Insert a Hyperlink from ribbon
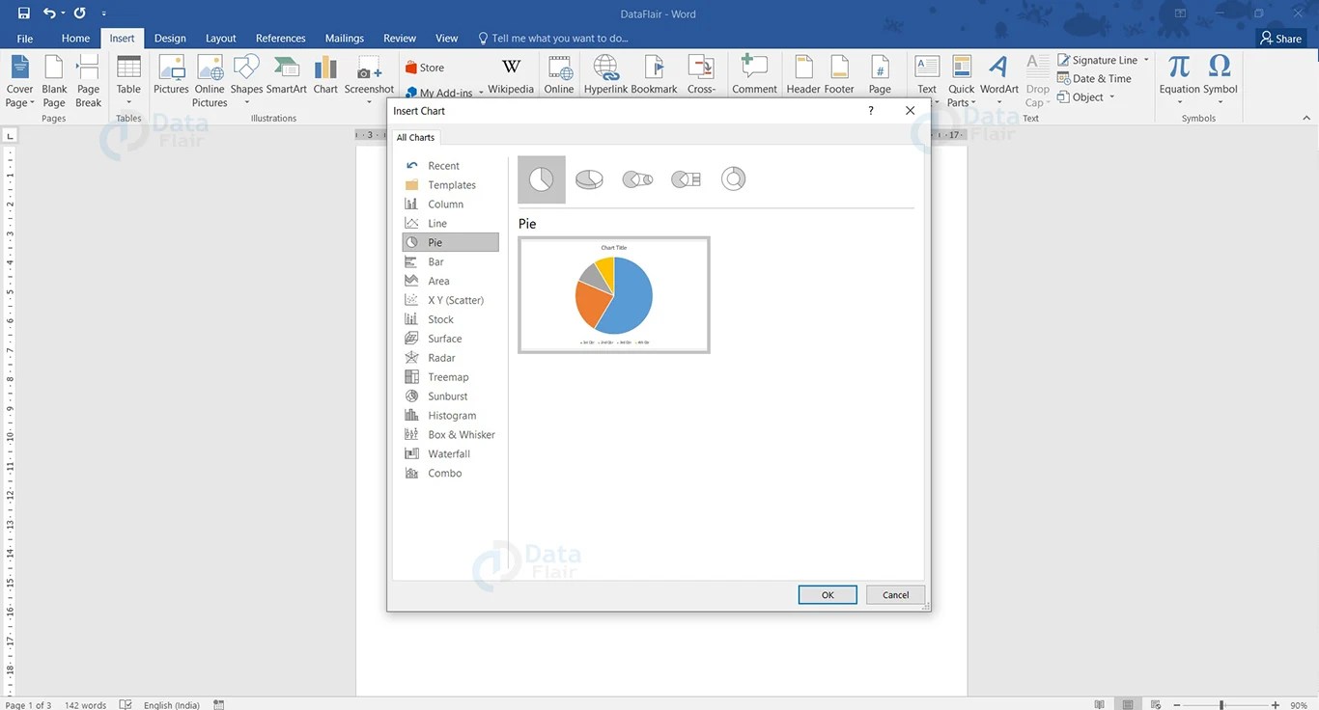This screenshot has height=710, width=1319. 606,75
